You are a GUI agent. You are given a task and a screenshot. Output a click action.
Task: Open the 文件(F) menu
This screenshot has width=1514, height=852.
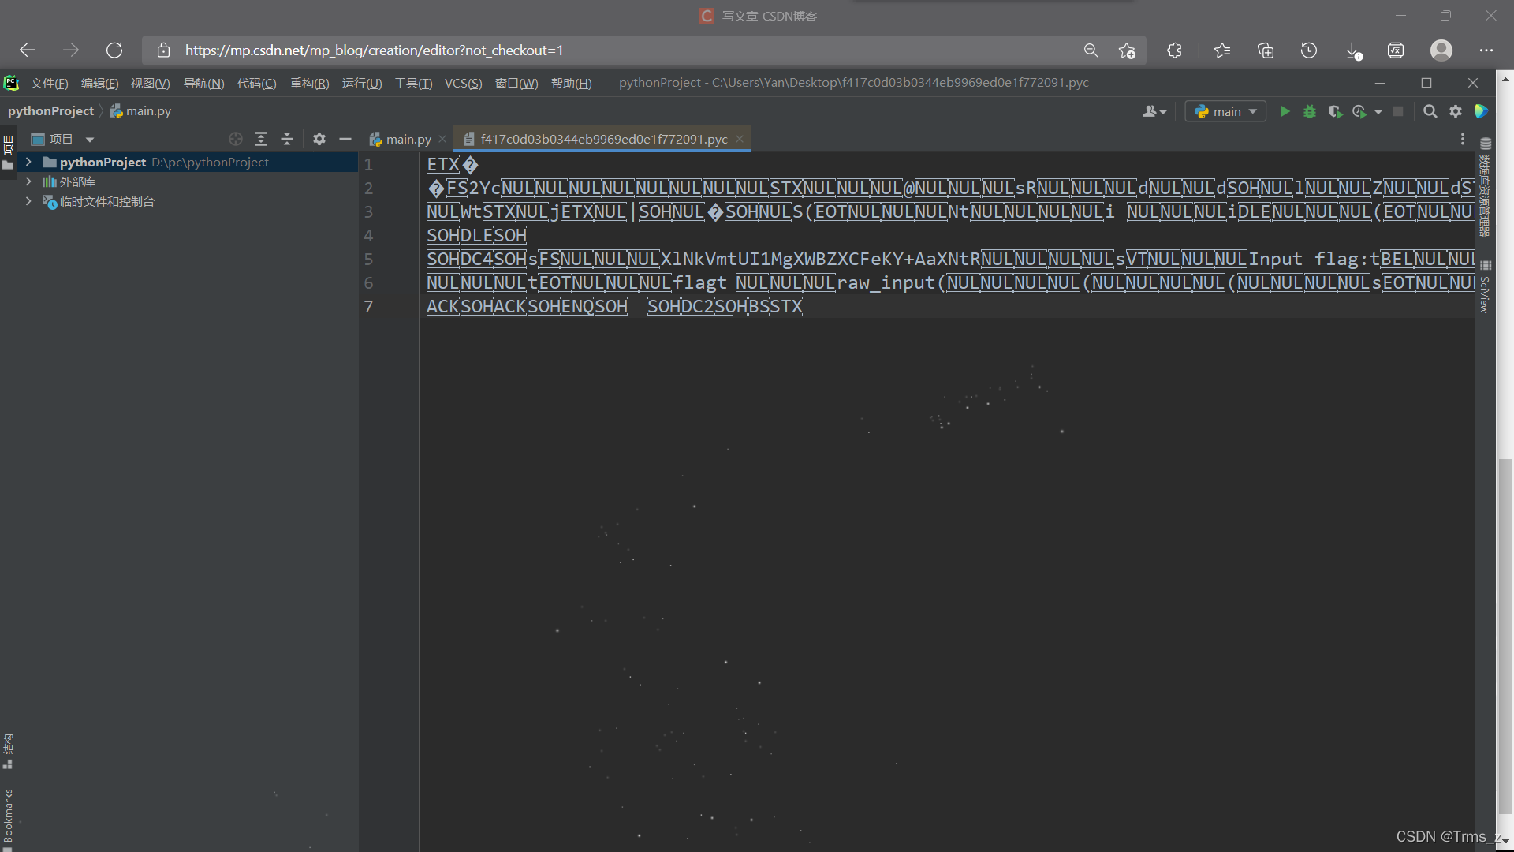click(x=49, y=83)
